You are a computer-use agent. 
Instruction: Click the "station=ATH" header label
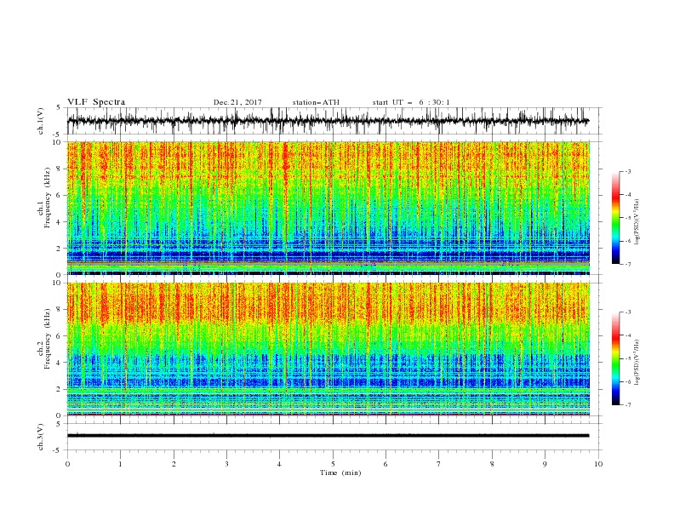pyautogui.click(x=316, y=102)
